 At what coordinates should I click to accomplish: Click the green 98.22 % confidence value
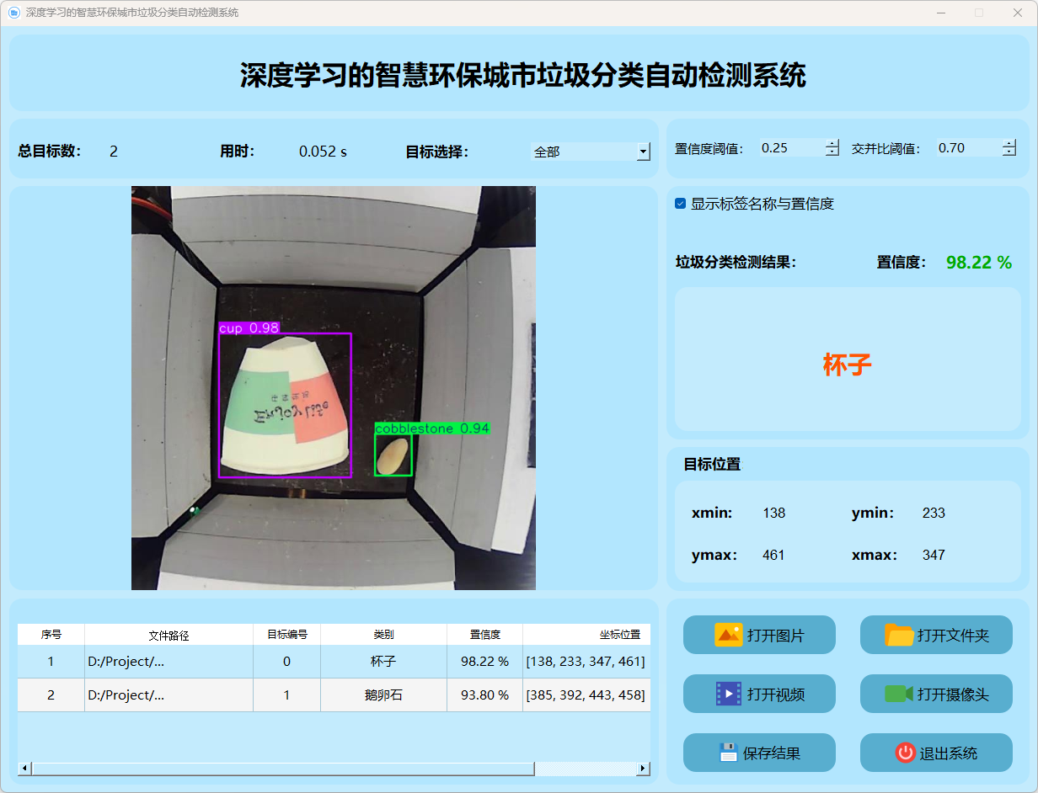(979, 263)
